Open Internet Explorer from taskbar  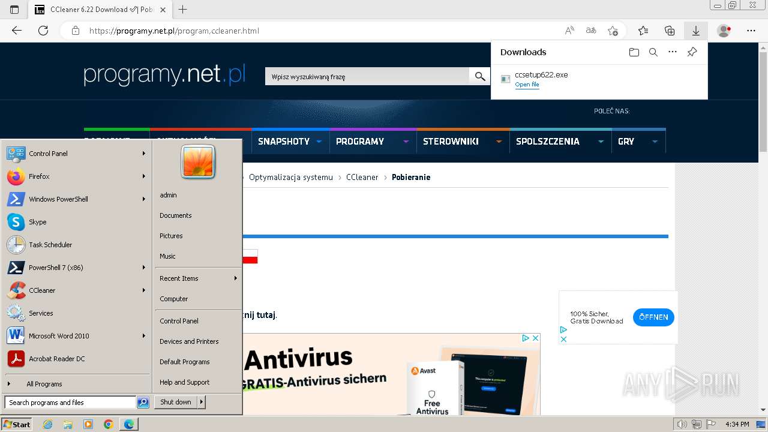tap(48, 424)
